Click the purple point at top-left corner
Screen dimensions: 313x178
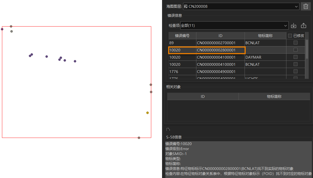(2, 29)
